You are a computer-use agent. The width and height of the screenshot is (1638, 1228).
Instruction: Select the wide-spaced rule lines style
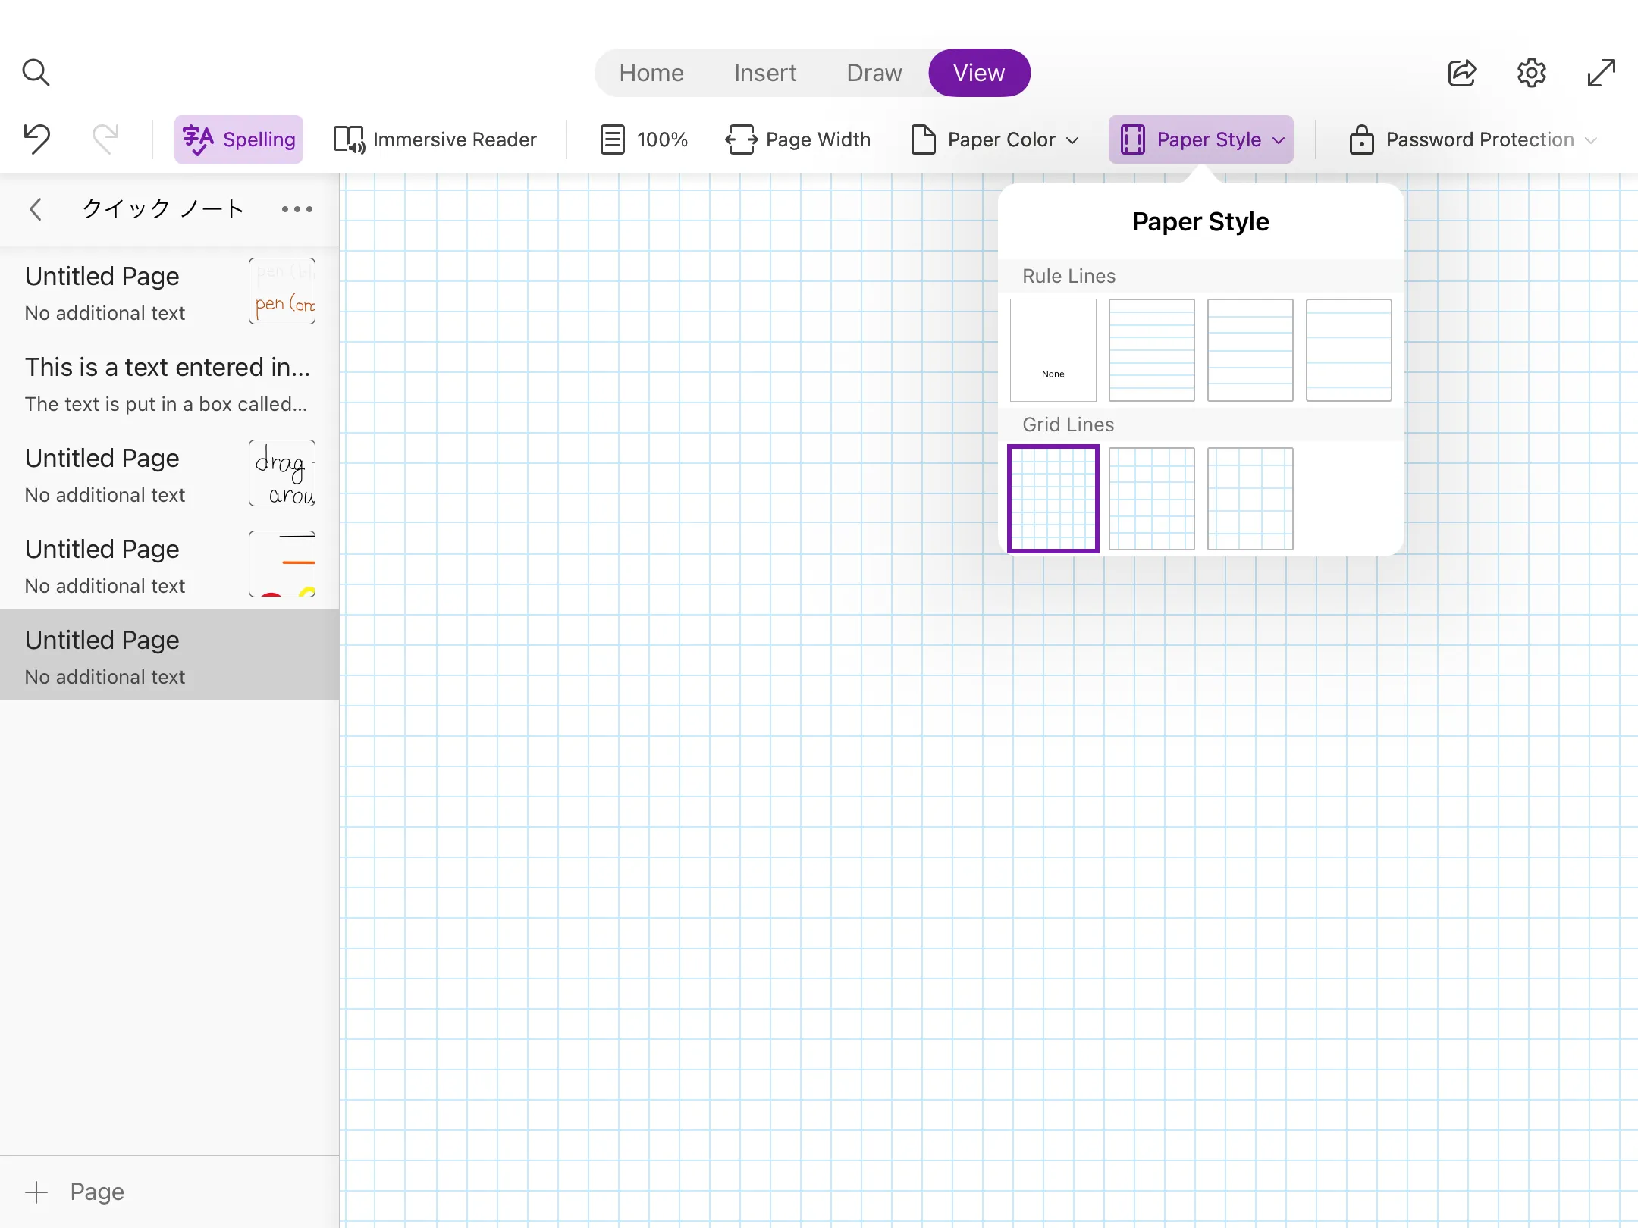click(1348, 349)
